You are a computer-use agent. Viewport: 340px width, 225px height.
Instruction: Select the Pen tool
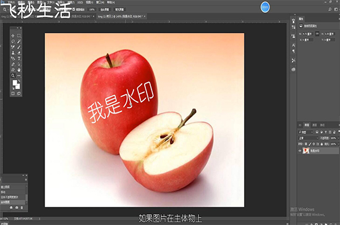coord(13,64)
